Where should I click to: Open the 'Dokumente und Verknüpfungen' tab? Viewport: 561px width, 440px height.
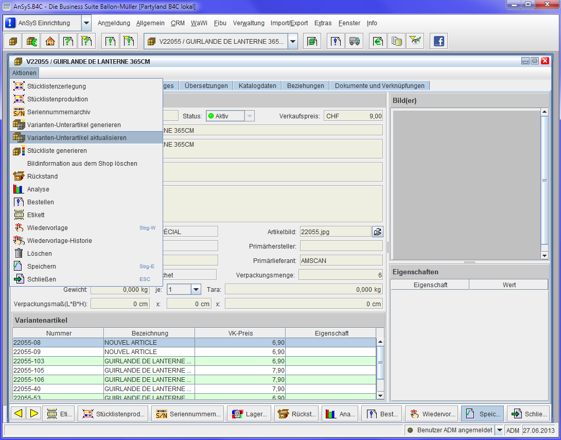379,86
